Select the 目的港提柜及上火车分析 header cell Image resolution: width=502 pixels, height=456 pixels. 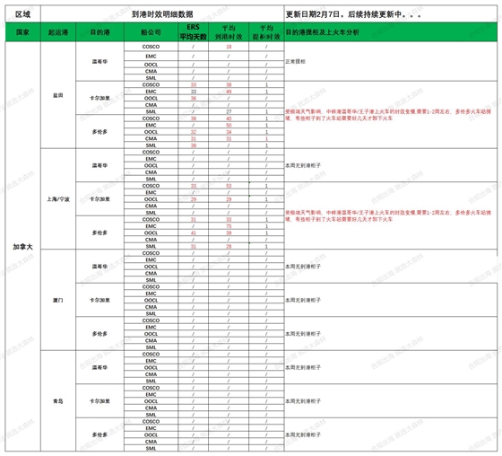click(391, 32)
